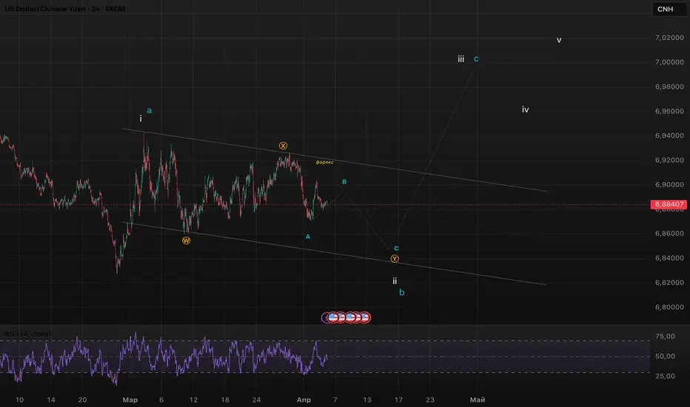690x407 pixels.
Task: Click the red 6,88407 current price label
Action: tap(669, 204)
